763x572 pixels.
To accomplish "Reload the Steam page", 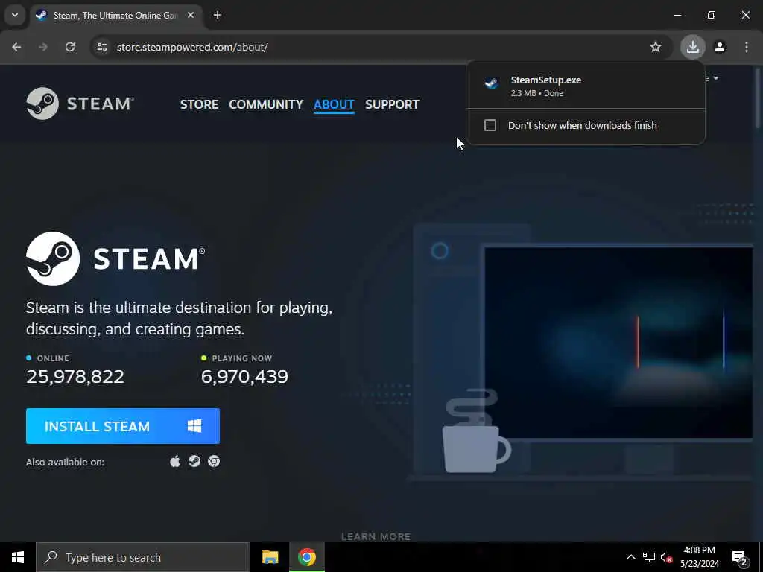I will [x=70, y=47].
